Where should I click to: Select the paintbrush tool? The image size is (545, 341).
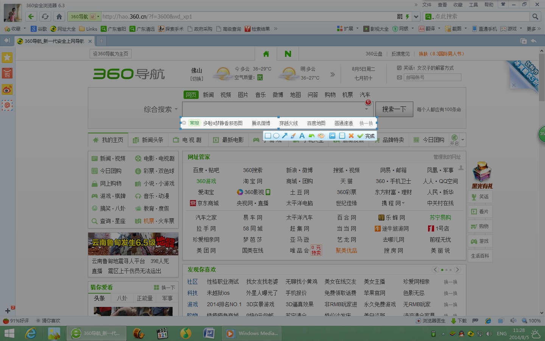(293, 136)
